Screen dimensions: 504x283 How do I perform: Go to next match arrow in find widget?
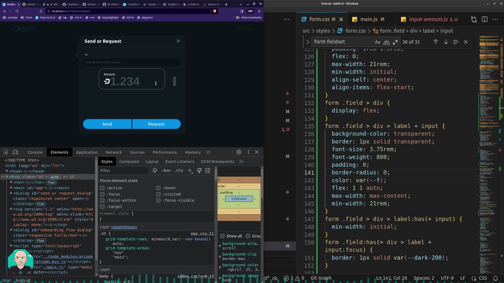coord(446,42)
